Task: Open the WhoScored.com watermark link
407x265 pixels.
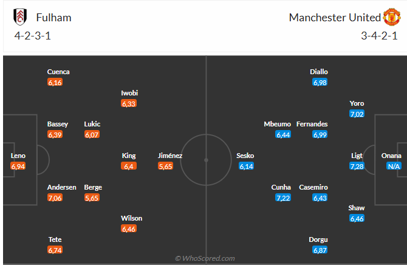Action: pyautogui.click(x=204, y=258)
